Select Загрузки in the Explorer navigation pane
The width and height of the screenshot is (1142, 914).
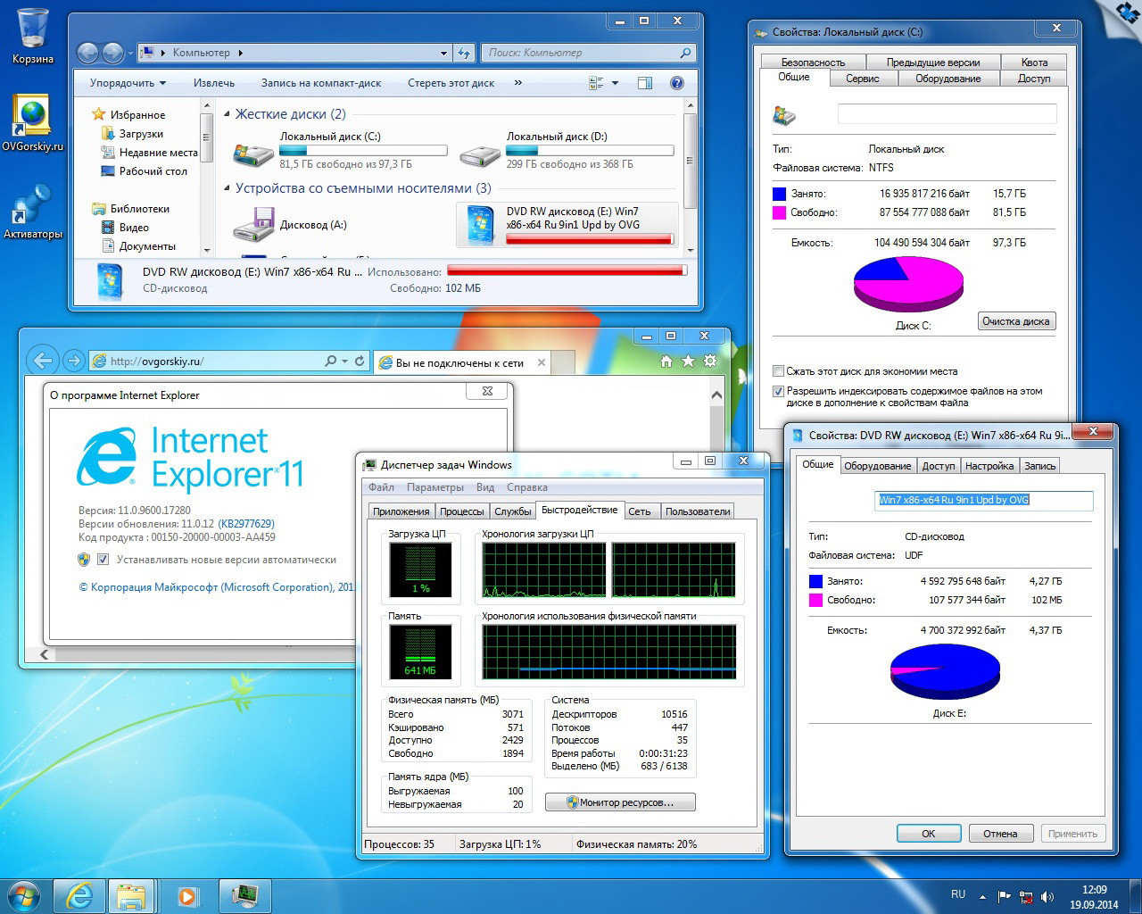[x=141, y=134]
